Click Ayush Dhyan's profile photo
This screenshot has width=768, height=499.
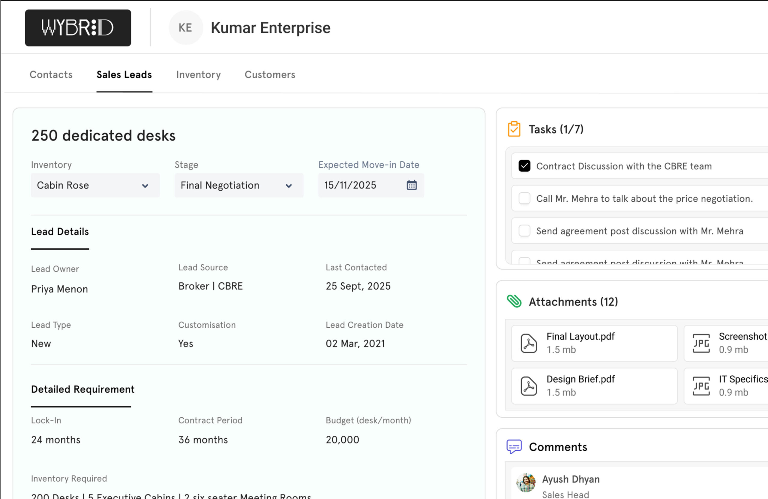526,482
